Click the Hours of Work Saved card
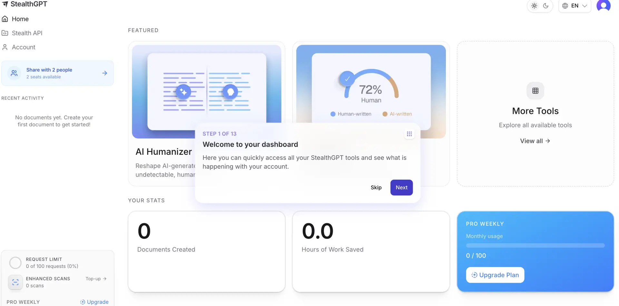The width and height of the screenshot is (619, 306). click(371, 252)
